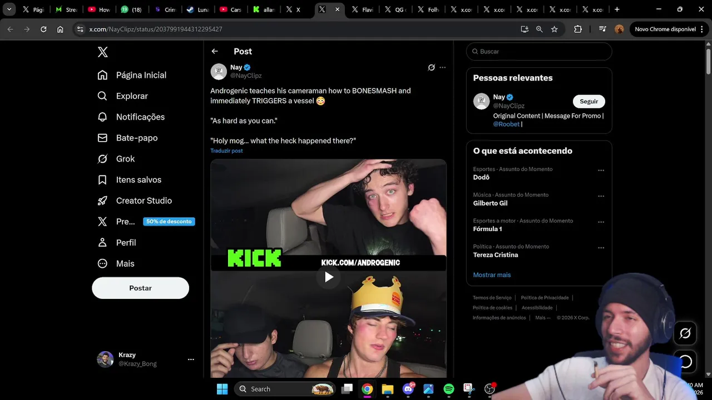Screen dimensions: 712x400
Task: Open Spotify from the taskbar
Action: coord(448,389)
